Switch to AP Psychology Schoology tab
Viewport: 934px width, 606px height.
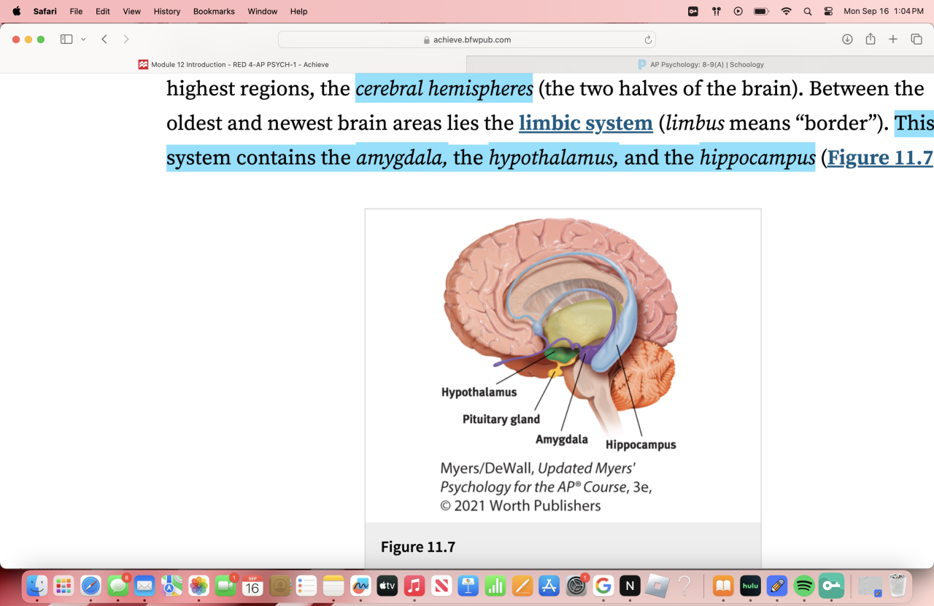tap(700, 64)
